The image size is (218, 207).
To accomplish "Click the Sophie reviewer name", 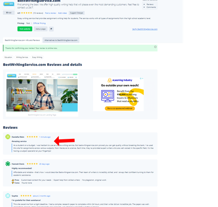I will (x=15, y=196).
